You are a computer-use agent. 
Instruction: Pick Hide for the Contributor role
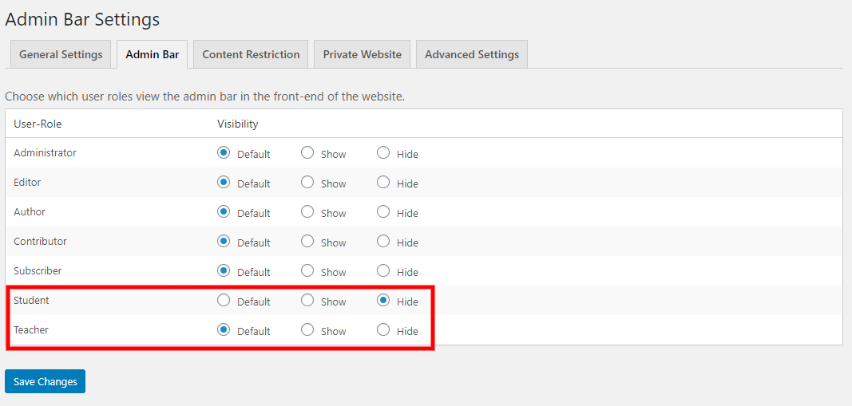[x=383, y=241]
